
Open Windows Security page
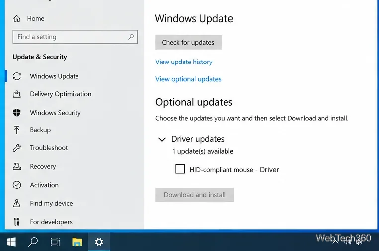55,113
